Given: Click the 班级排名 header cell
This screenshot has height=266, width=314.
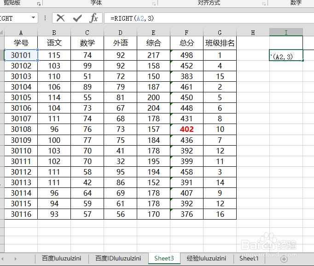Looking at the screenshot, I should click(x=220, y=43).
